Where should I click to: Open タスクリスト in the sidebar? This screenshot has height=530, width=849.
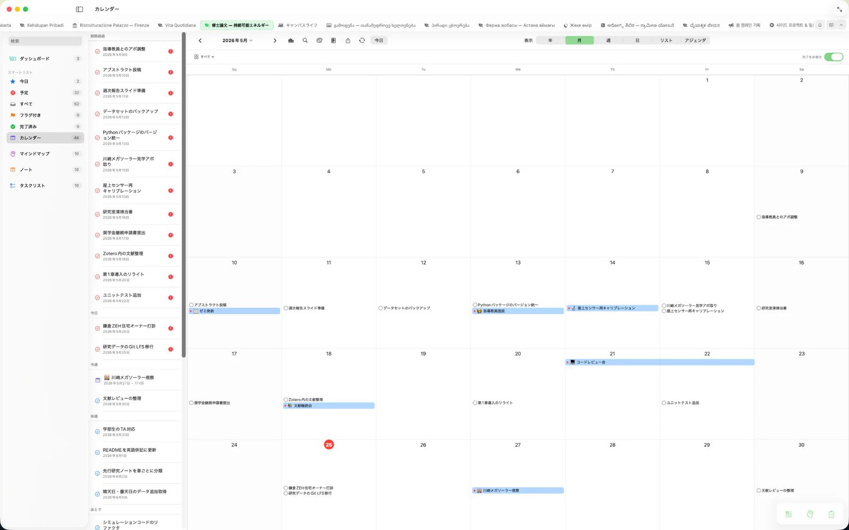tap(45, 186)
